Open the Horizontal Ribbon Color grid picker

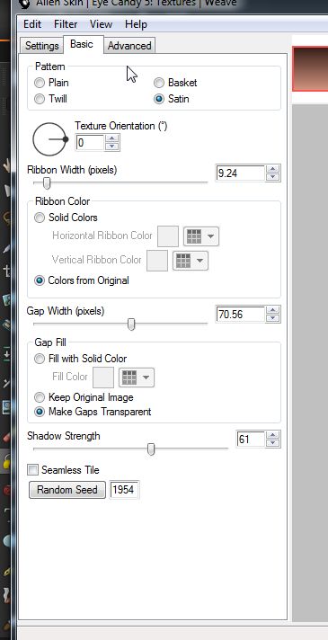tap(201, 236)
